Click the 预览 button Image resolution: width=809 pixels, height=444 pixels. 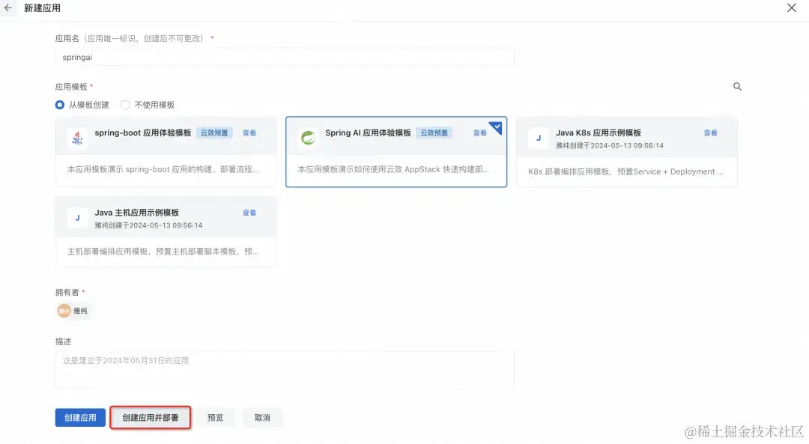215,418
